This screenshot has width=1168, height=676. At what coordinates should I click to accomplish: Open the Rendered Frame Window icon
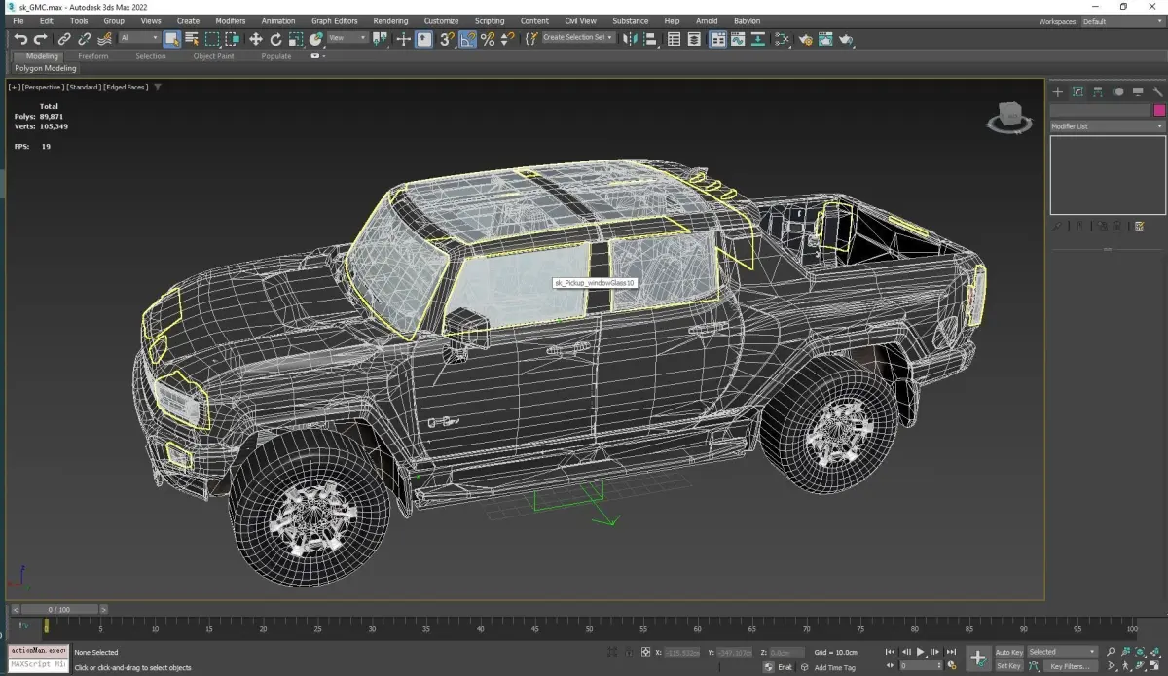[x=825, y=39]
